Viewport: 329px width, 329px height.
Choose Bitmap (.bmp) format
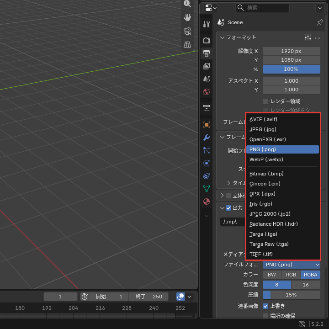[x=282, y=174]
